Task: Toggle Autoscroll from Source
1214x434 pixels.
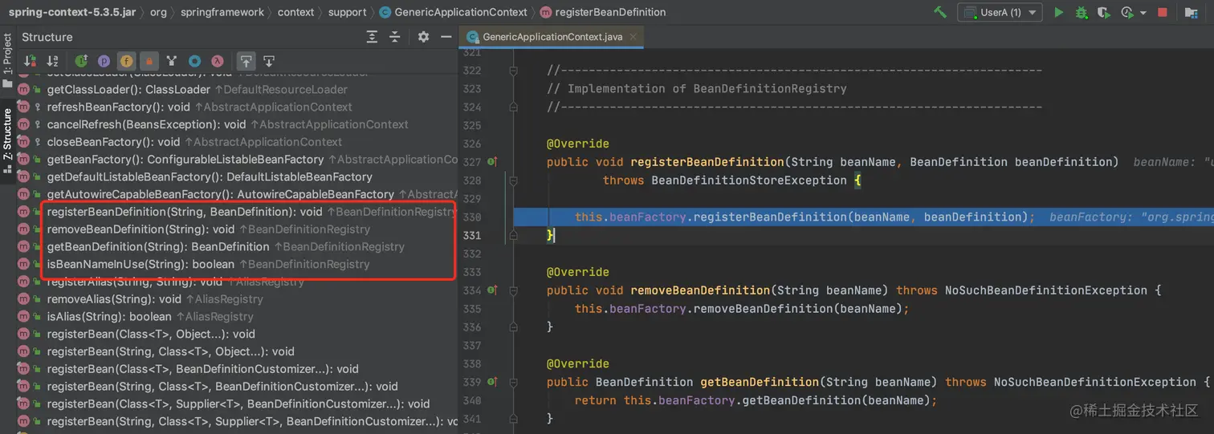Action: pyautogui.click(x=269, y=61)
